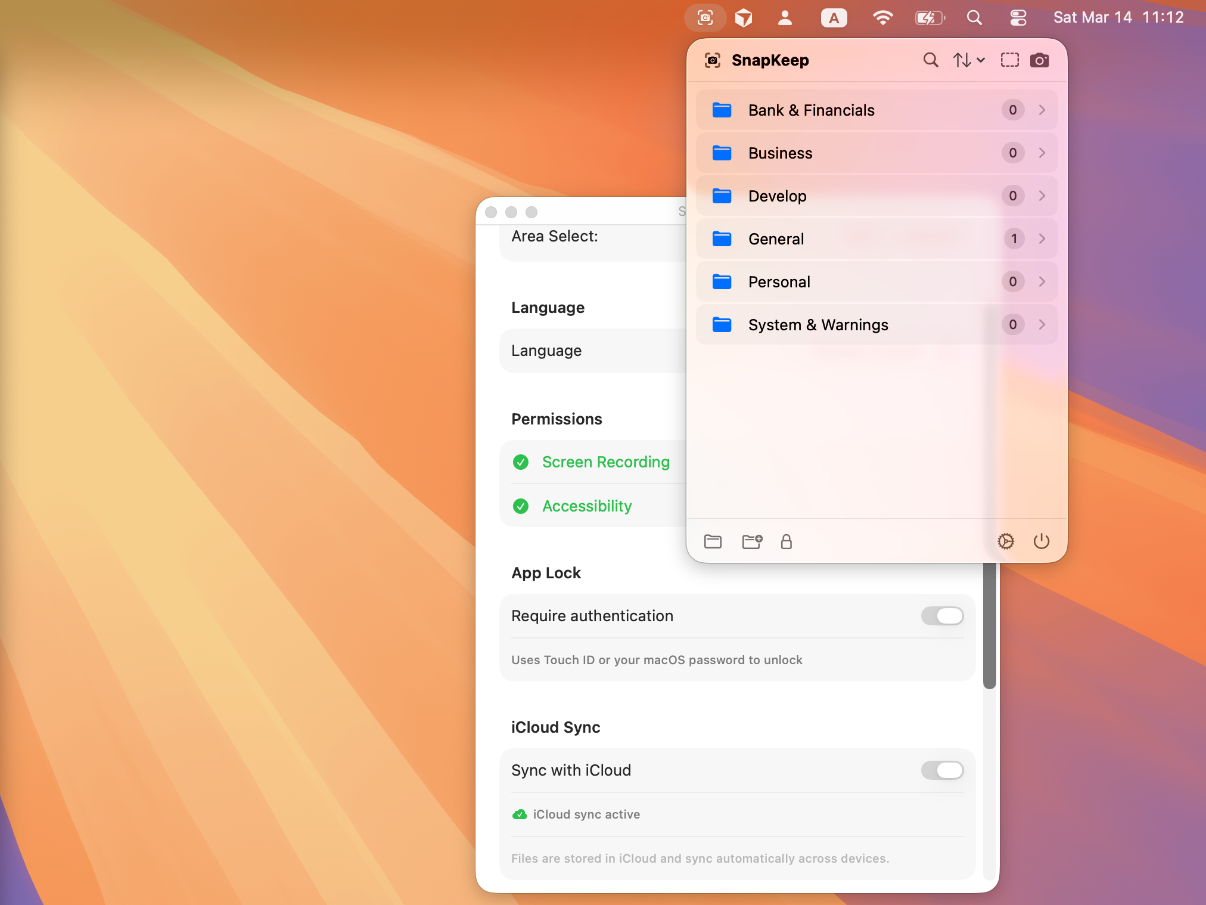The width and height of the screenshot is (1206, 905).
Task: Take a screenshot using the camera icon
Action: (1039, 60)
